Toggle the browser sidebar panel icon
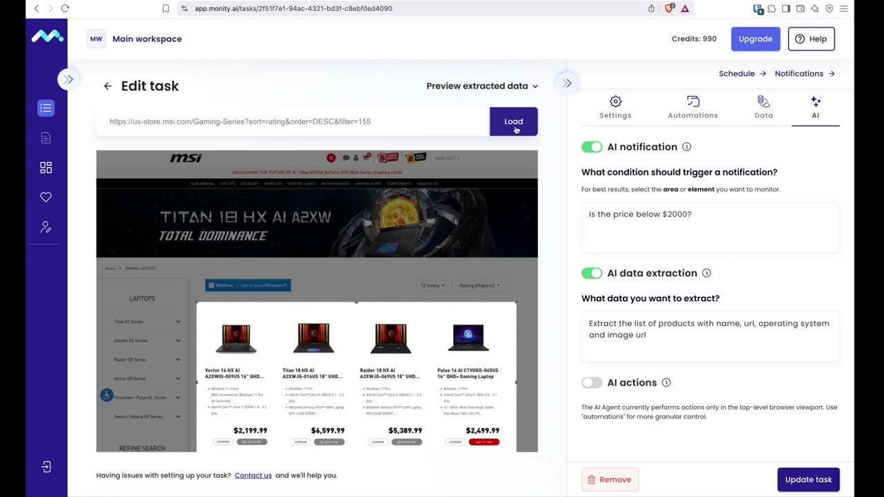 [x=786, y=8]
